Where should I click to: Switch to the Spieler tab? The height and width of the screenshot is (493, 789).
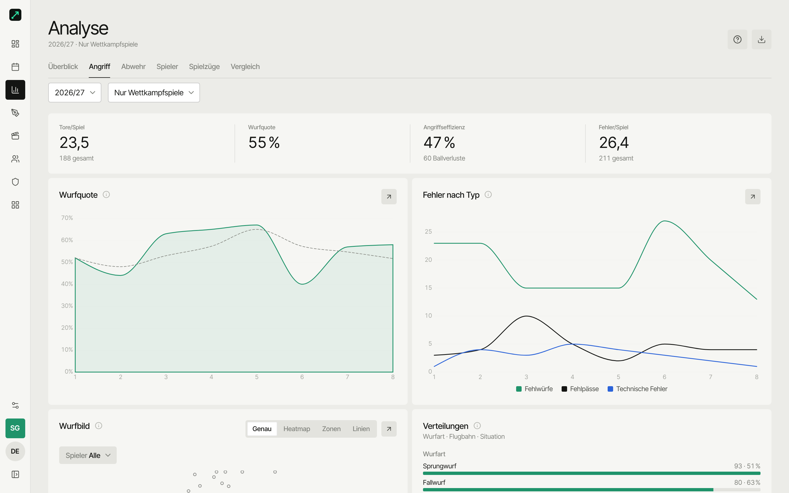pos(167,67)
